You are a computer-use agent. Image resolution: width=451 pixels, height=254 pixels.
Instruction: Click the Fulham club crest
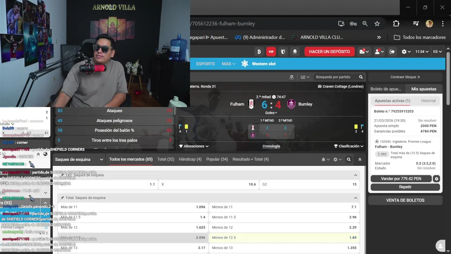[x=251, y=104]
